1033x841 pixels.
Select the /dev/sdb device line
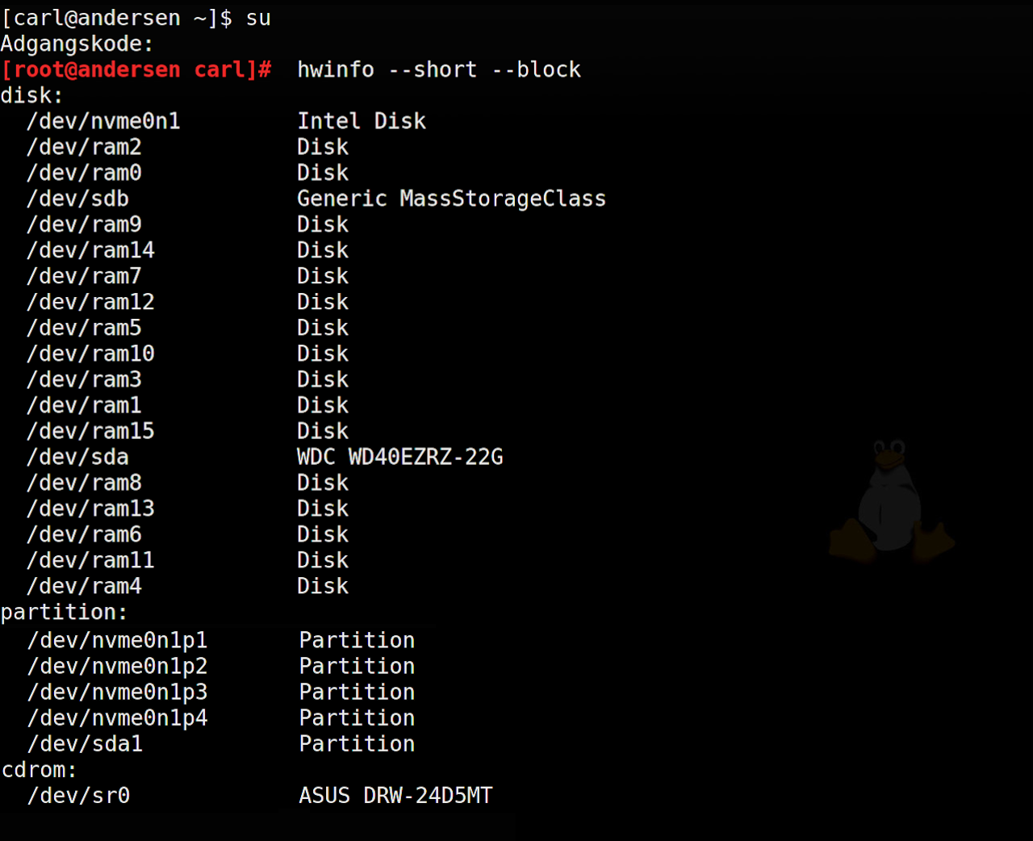pyautogui.click(x=77, y=199)
